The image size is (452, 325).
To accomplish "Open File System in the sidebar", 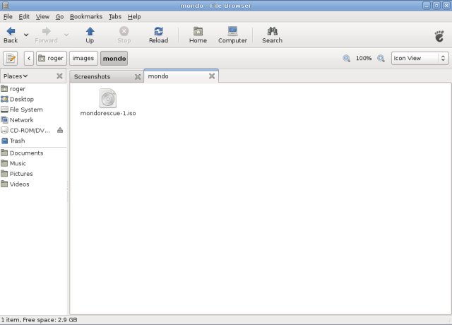I will (33, 110).
